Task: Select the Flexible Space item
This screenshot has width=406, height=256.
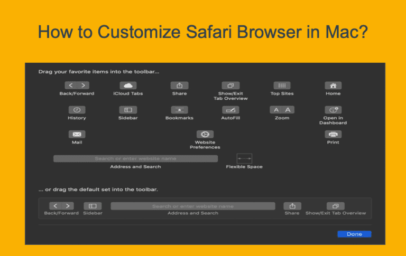Action: [244, 158]
